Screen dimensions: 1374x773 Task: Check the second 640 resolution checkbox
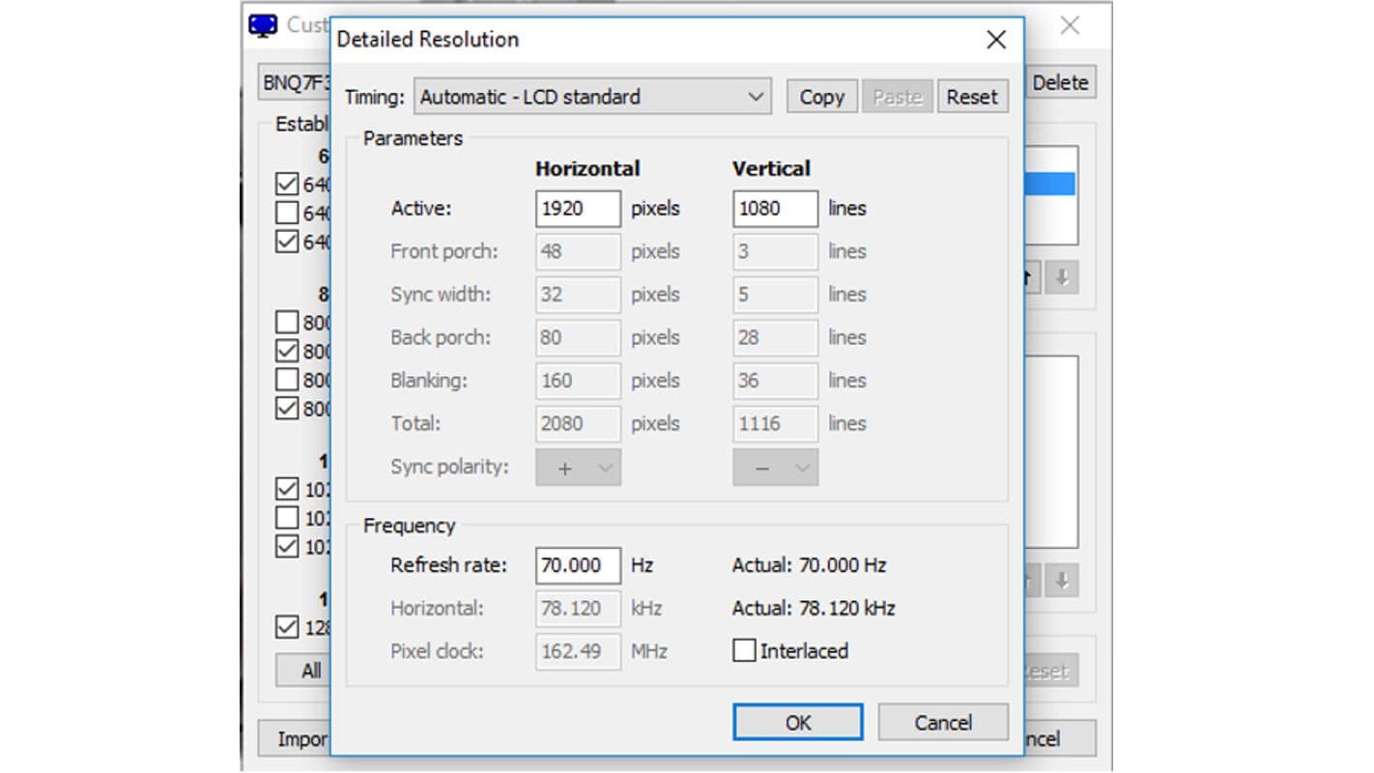[x=287, y=213]
